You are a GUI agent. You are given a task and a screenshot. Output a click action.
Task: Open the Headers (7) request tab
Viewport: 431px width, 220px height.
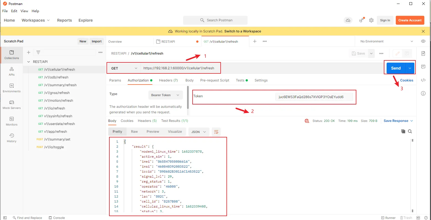(x=168, y=80)
